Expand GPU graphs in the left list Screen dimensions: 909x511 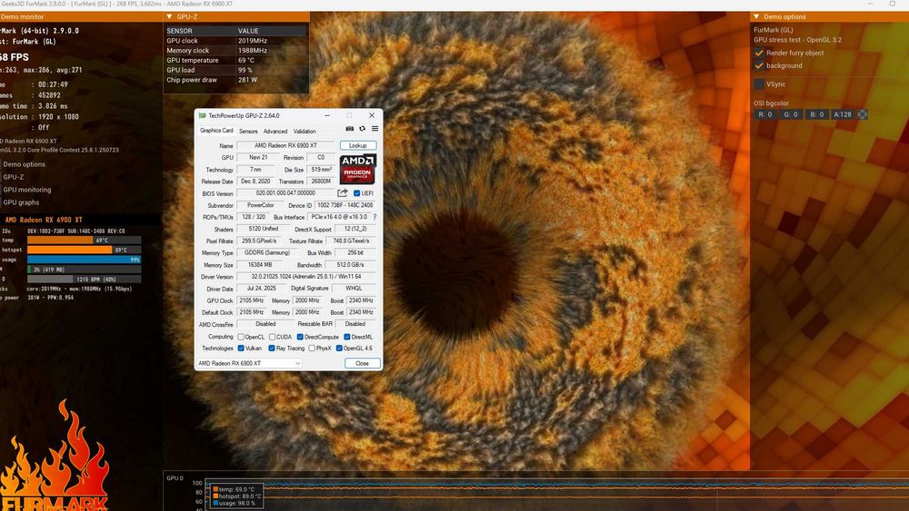point(21,202)
